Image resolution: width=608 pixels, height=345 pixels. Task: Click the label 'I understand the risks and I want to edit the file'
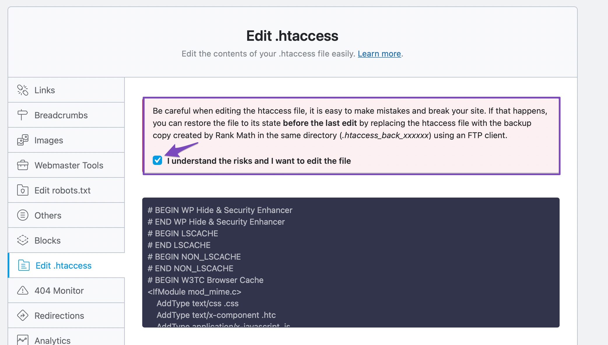click(x=259, y=161)
